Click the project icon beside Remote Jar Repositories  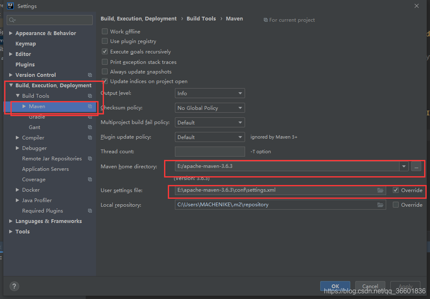[x=90, y=158]
